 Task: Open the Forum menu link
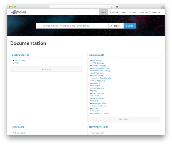click(133, 12)
